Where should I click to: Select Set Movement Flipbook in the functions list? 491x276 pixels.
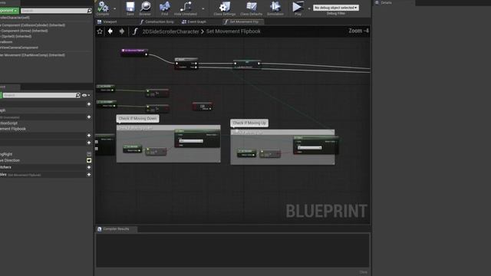tap(46, 129)
